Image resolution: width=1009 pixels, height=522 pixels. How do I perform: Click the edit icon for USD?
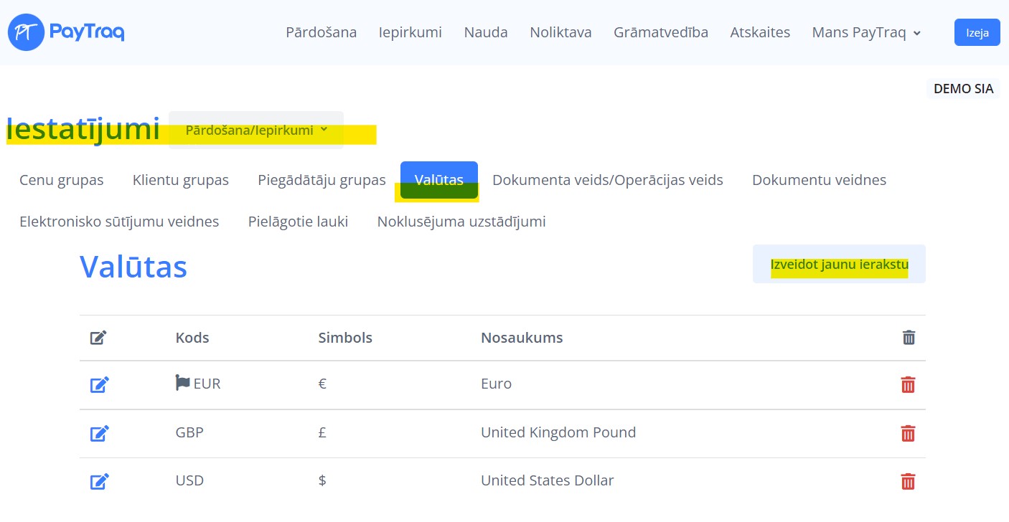tap(99, 481)
